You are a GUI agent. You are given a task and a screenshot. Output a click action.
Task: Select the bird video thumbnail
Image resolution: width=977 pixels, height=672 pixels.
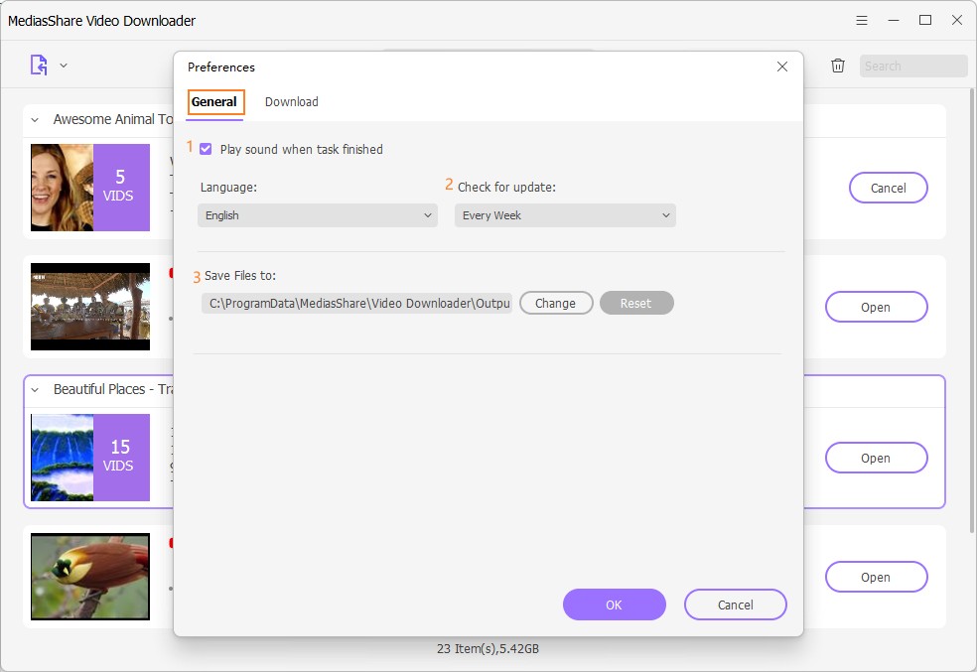point(90,577)
